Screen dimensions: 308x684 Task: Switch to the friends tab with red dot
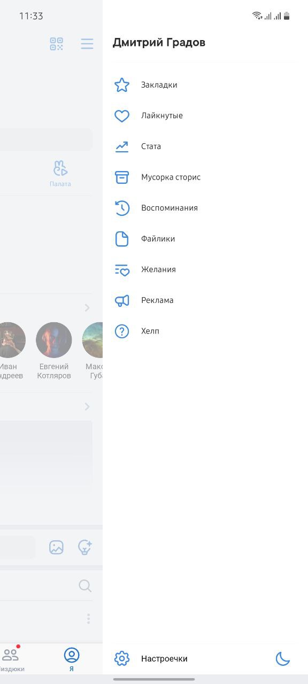pyautogui.click(x=11, y=659)
